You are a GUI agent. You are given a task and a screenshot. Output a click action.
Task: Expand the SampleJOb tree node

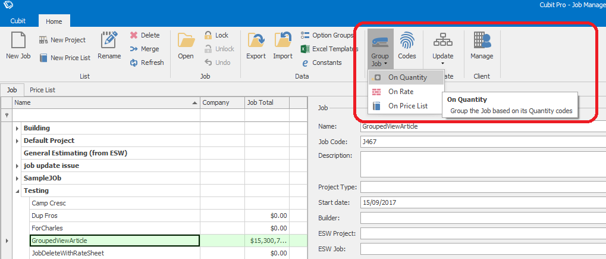[x=17, y=178]
